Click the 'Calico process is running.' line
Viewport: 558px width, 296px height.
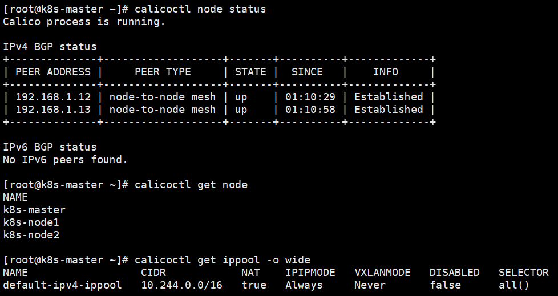pos(84,22)
